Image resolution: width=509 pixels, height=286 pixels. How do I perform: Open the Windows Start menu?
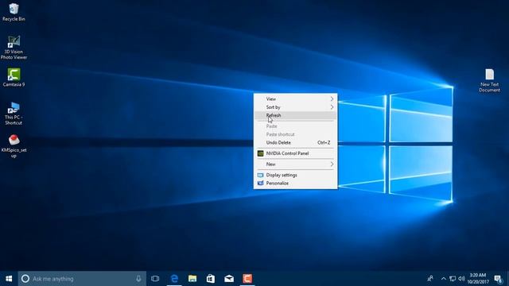[9, 279]
